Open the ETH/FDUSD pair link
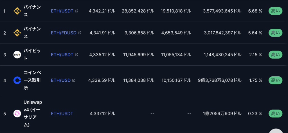The image size is (288, 133). tap(64, 33)
